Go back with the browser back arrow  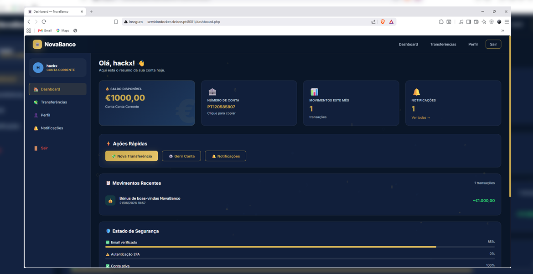(x=29, y=22)
